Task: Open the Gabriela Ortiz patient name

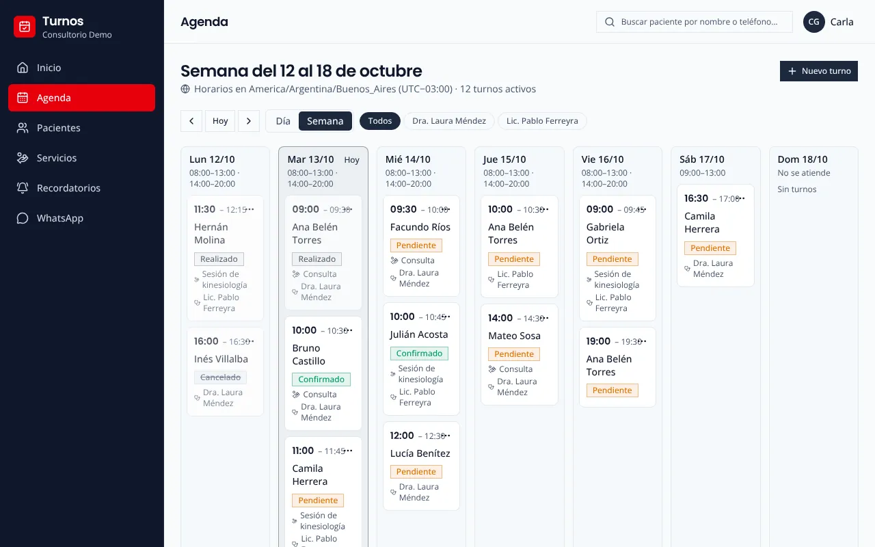Action: tap(606, 233)
